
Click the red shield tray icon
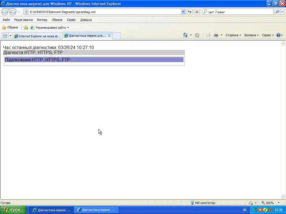pos(260,210)
